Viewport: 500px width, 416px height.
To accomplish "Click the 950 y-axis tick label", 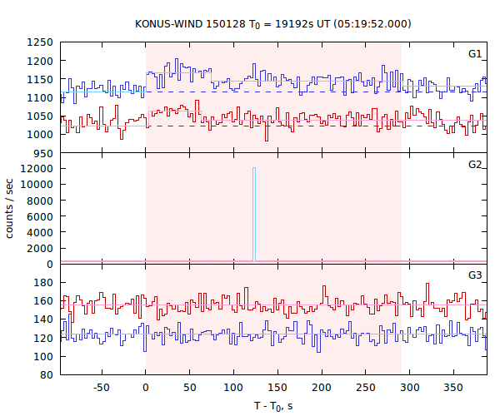I will coord(43,154).
